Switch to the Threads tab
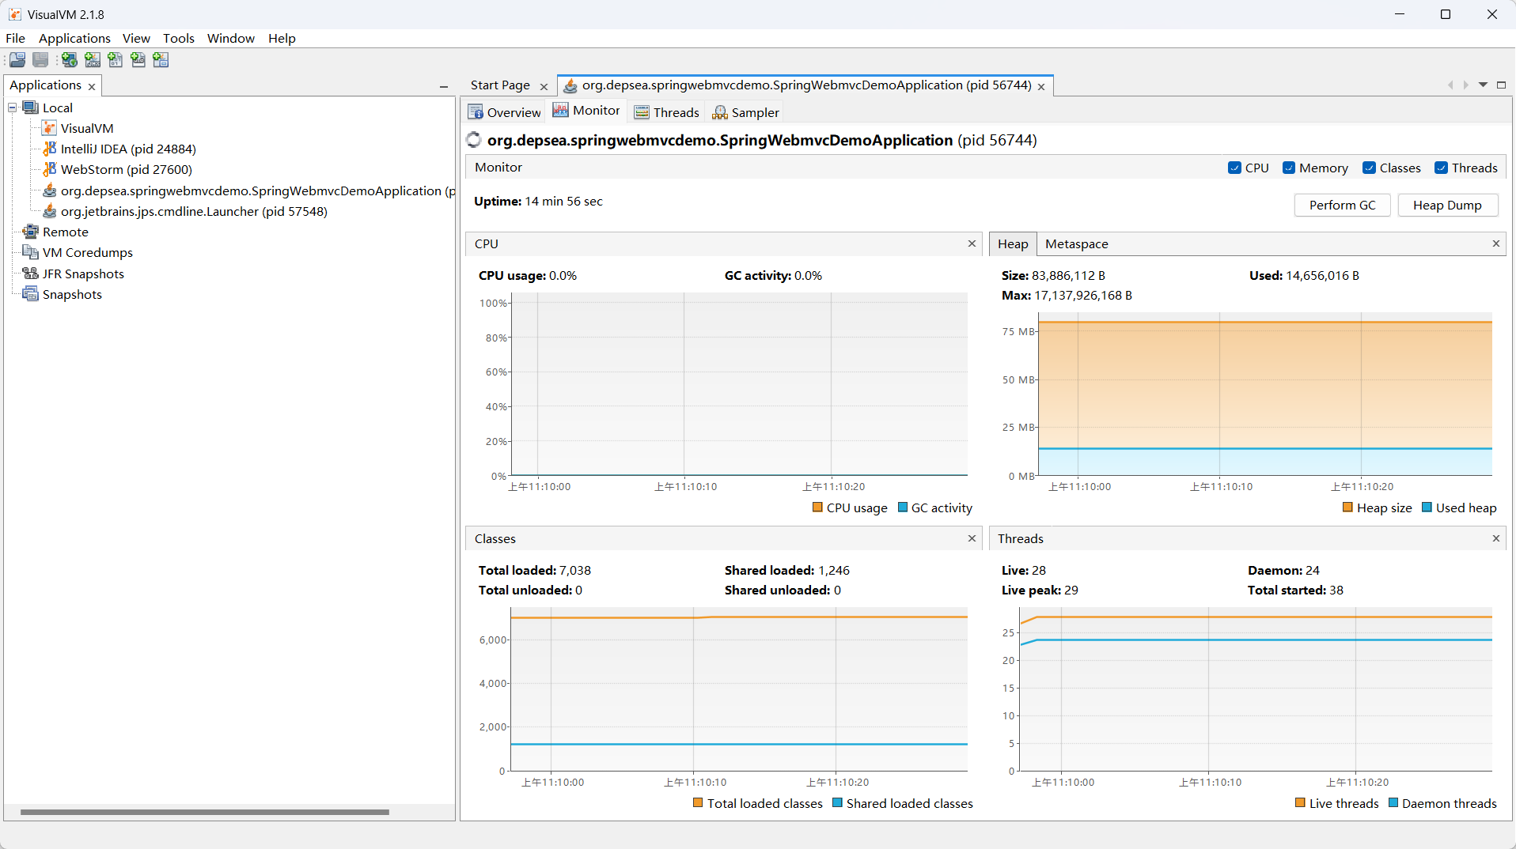Viewport: 1516px width, 849px height. [667, 112]
